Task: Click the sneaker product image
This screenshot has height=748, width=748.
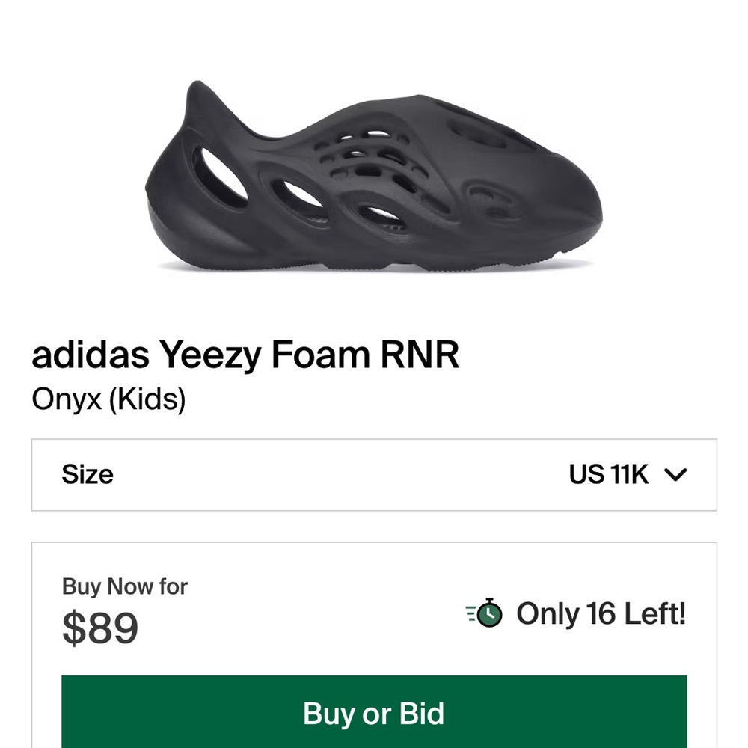Action: (374, 180)
